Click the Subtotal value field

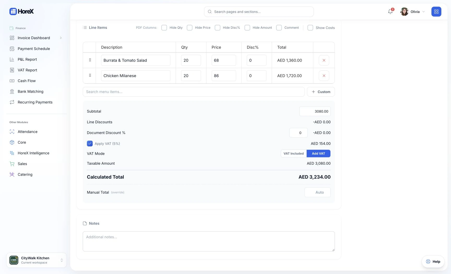coord(315,111)
